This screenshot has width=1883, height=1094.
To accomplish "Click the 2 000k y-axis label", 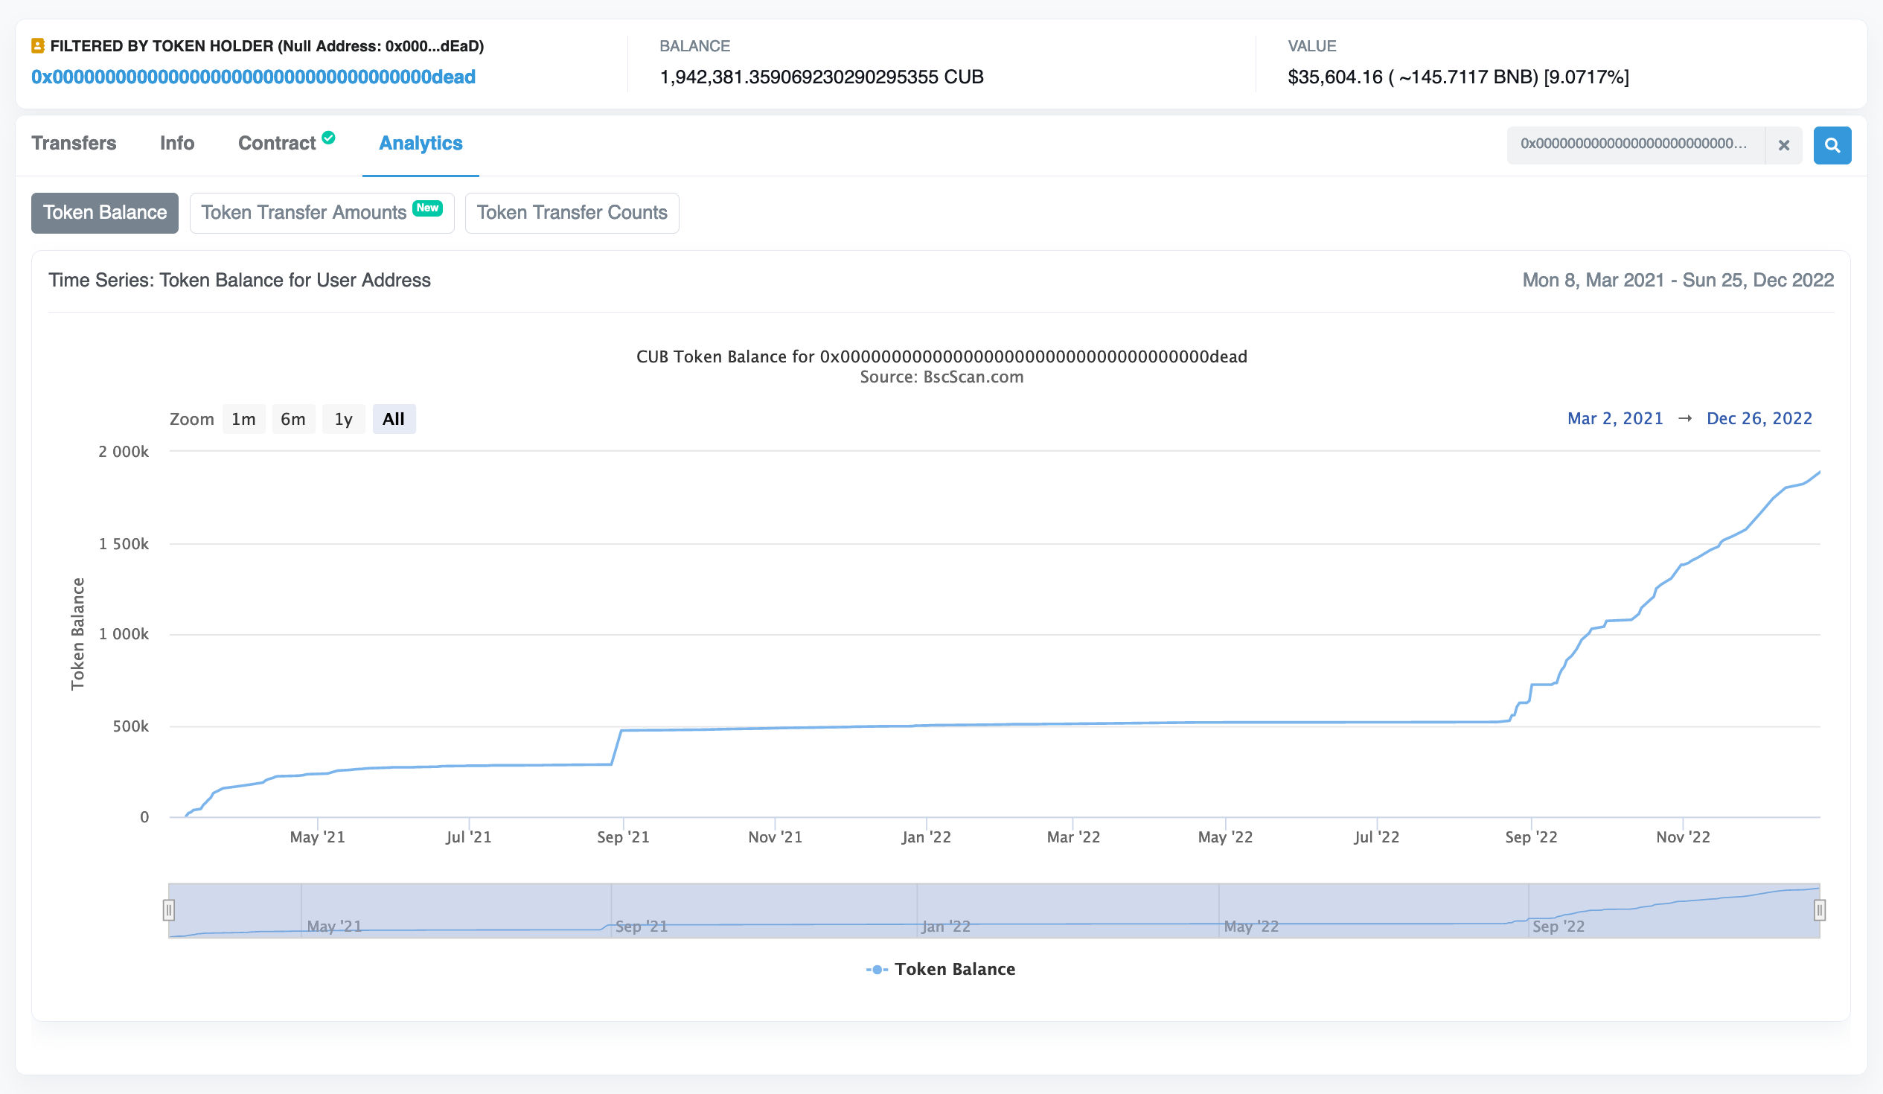I will click(x=124, y=451).
